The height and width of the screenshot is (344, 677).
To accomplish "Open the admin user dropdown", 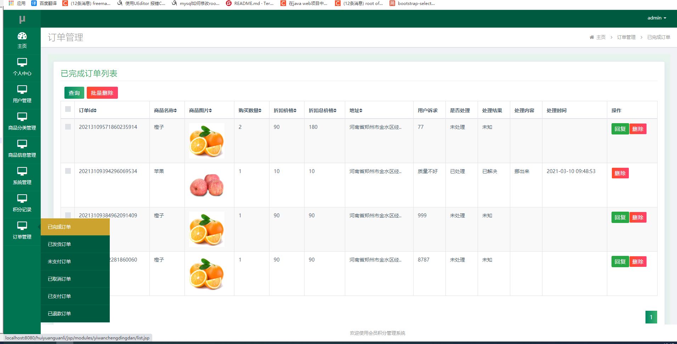I will 656,18.
